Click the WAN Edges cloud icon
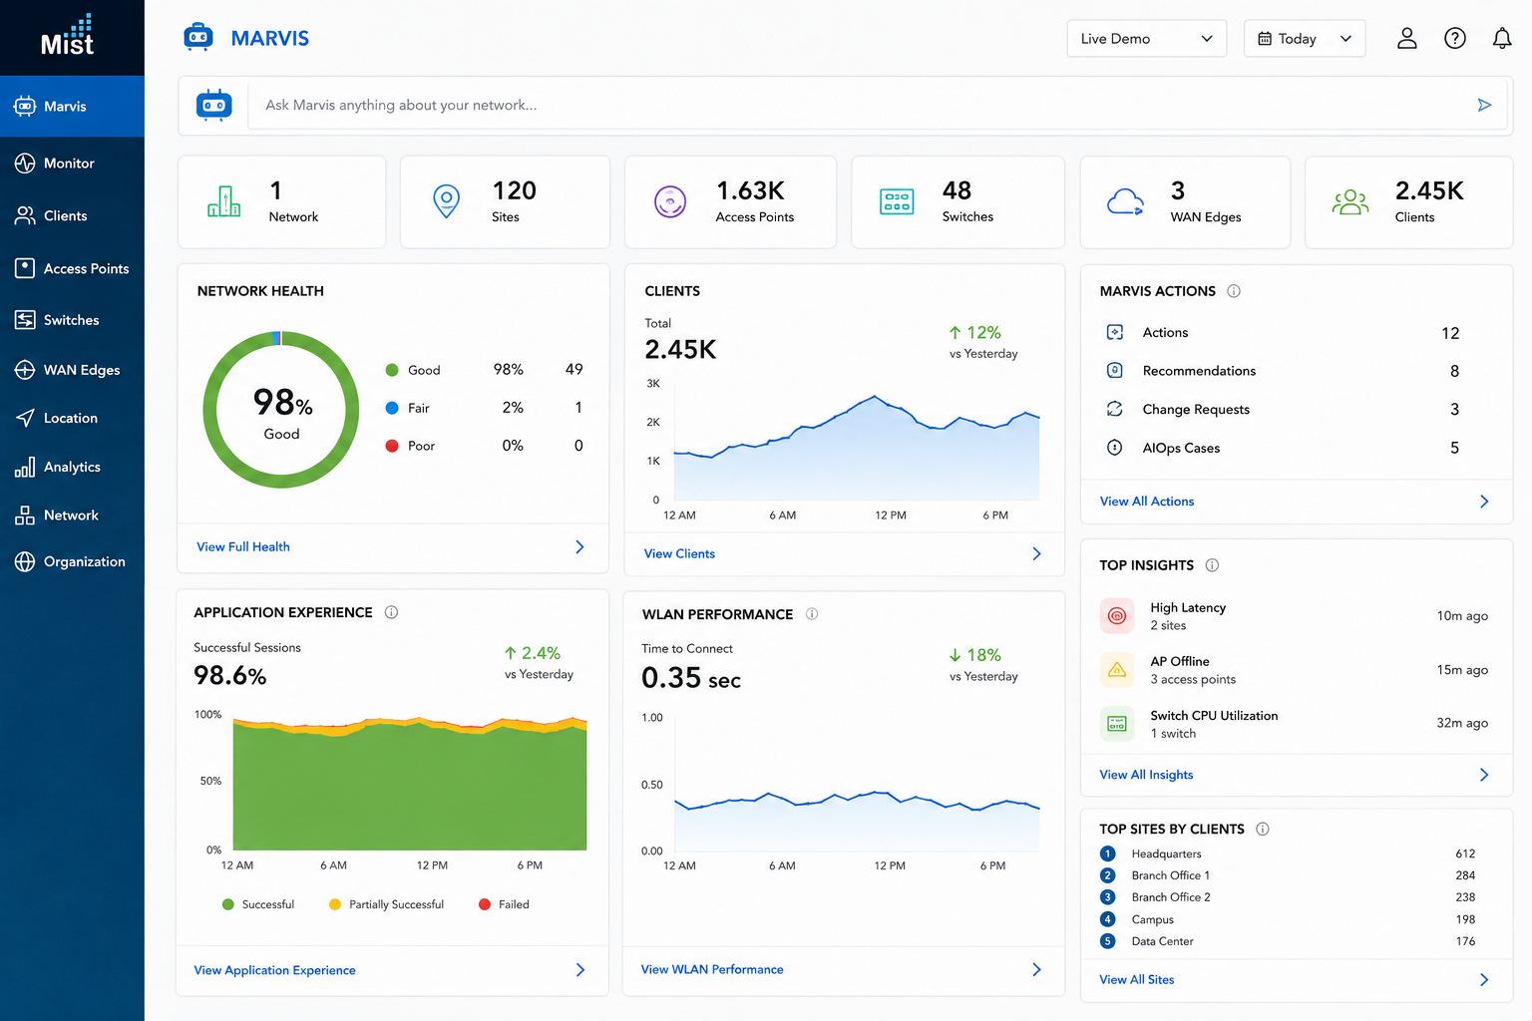The height and width of the screenshot is (1021, 1532). (1125, 202)
